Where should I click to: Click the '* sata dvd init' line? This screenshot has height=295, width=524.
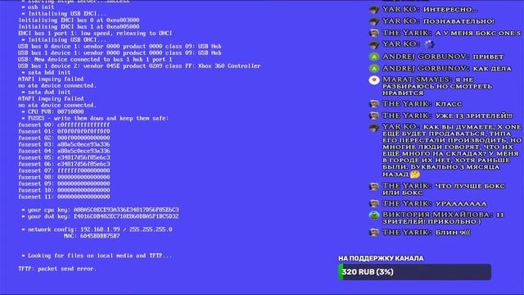coord(46,92)
